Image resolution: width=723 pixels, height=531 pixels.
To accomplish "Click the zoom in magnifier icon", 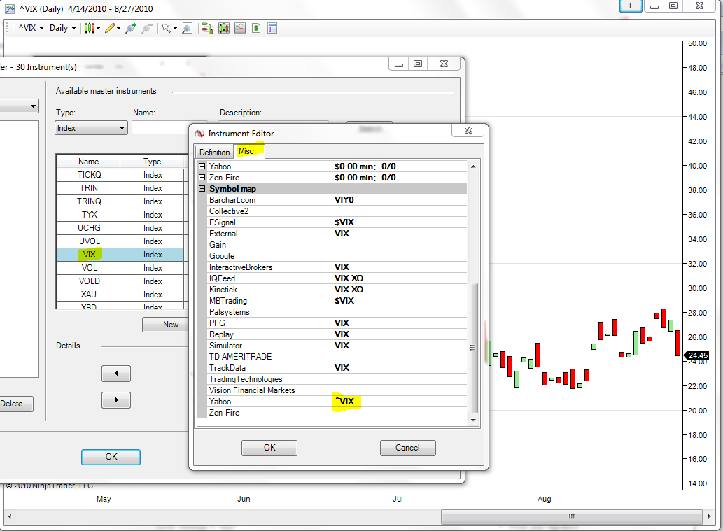I will pyautogui.click(x=131, y=28).
